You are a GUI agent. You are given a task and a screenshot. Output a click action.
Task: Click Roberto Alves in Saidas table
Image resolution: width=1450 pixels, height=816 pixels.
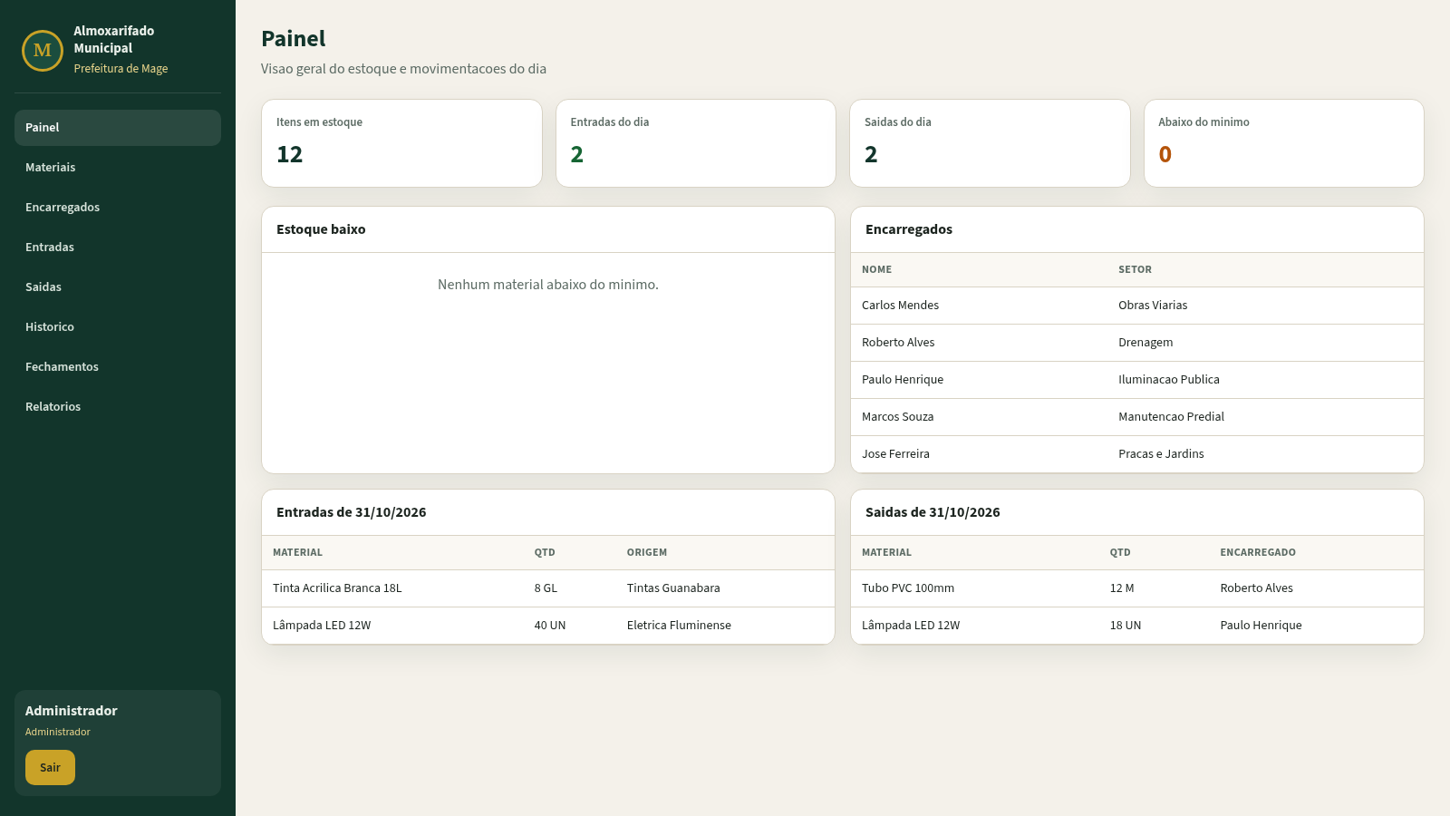click(1256, 588)
